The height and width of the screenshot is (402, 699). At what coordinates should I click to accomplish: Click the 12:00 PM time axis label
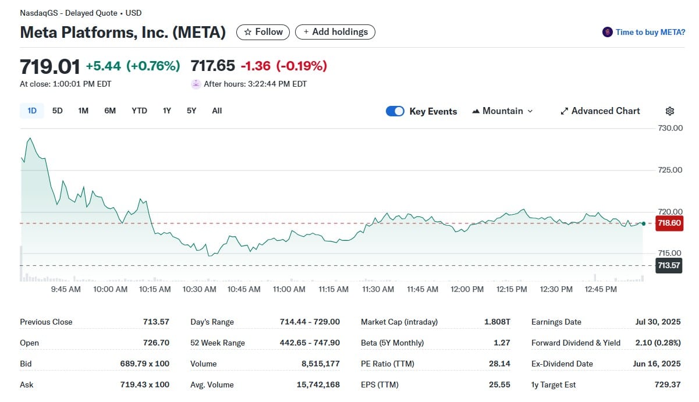(467, 289)
